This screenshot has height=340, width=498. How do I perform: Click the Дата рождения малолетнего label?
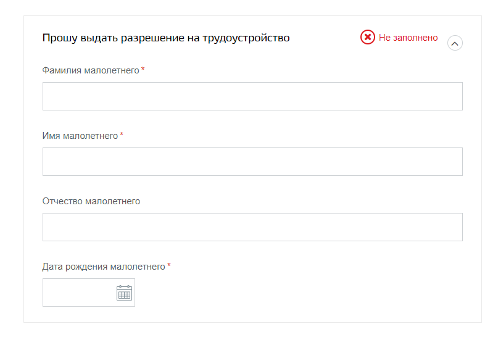tap(104, 267)
